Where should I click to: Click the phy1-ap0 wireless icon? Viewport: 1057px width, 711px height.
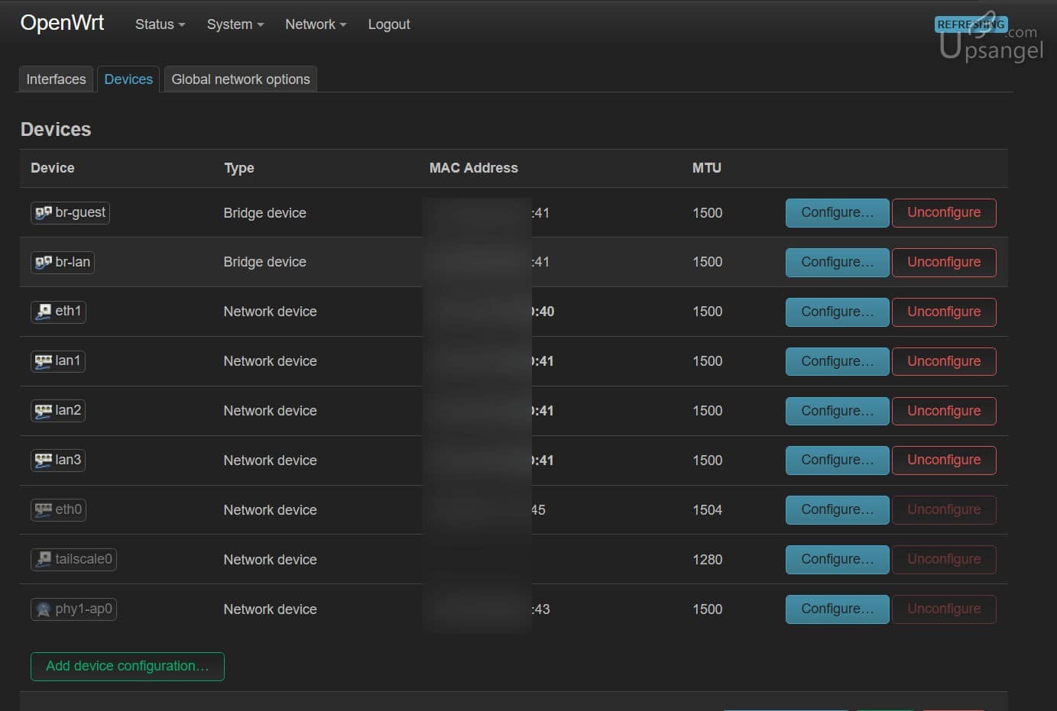pyautogui.click(x=44, y=609)
